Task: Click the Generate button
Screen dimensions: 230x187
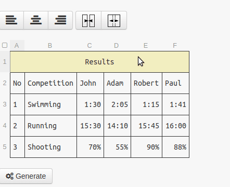Action: tap(26, 176)
